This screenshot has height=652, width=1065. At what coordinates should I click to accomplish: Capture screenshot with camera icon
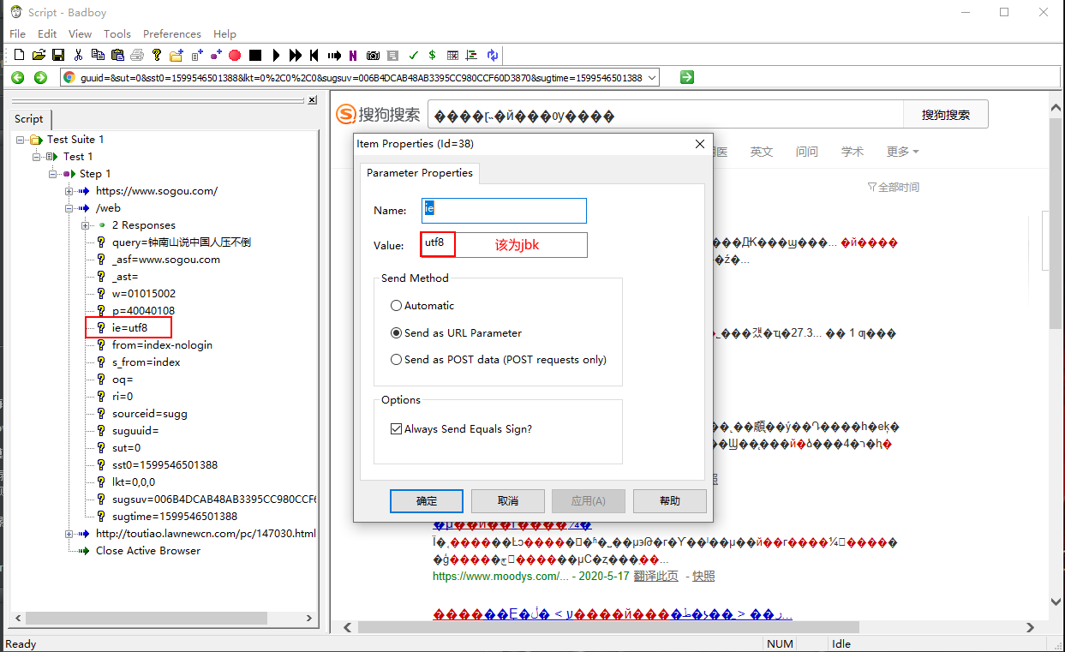pos(373,55)
